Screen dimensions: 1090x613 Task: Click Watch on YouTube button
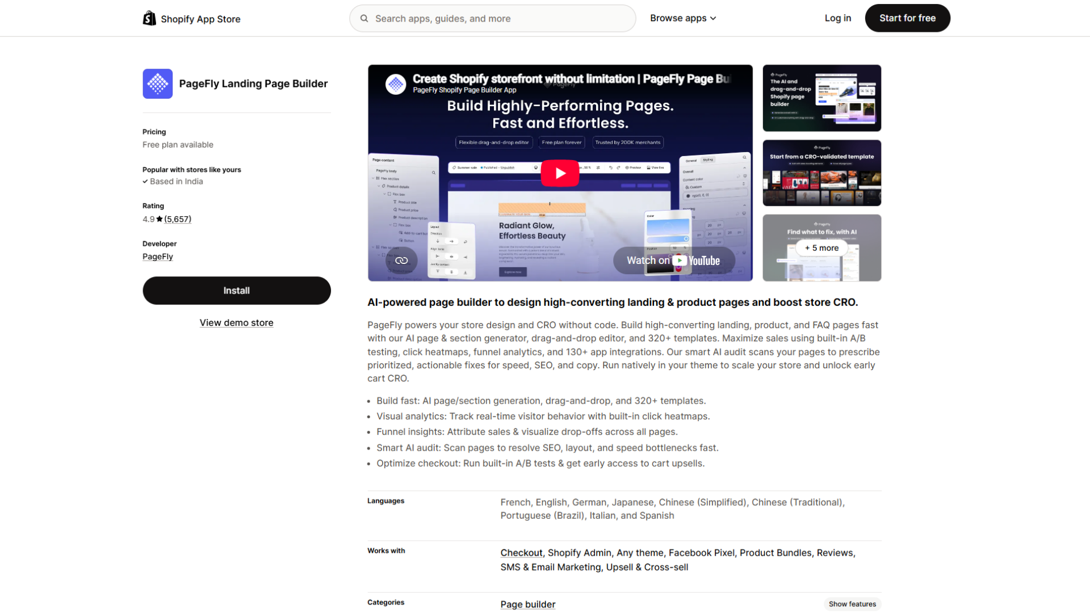(x=674, y=261)
